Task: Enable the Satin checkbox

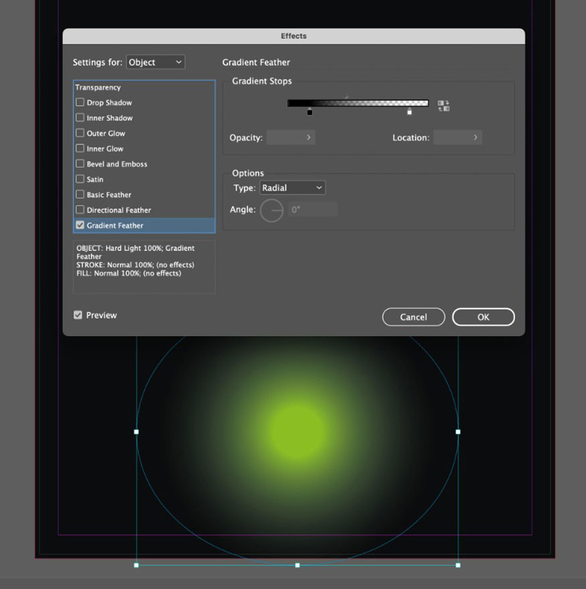Action: point(80,179)
